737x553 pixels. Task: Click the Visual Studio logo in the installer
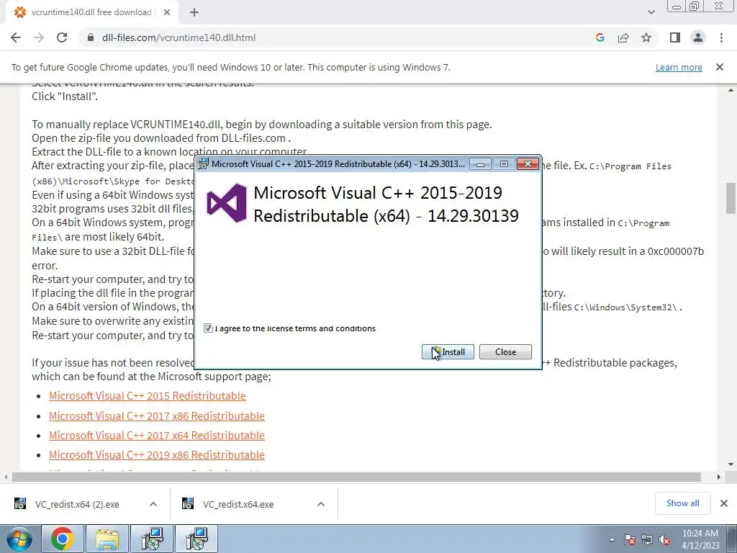coord(227,203)
